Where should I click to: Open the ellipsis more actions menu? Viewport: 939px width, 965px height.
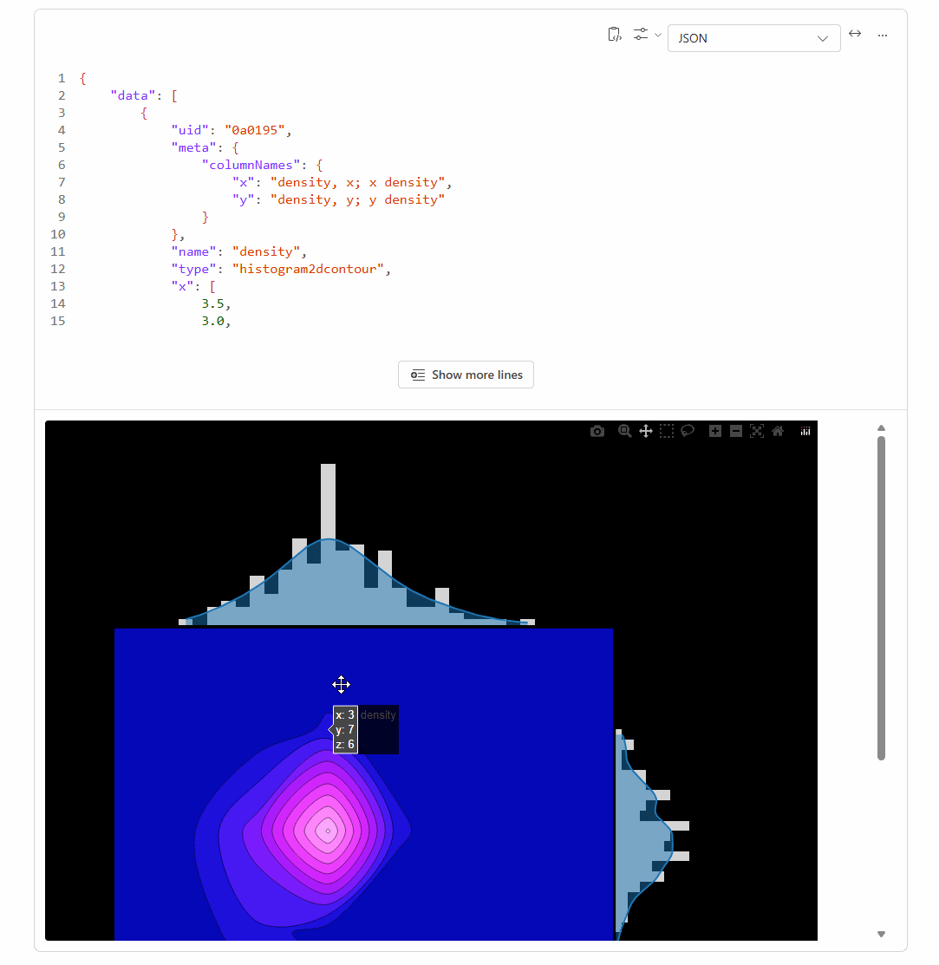point(883,36)
